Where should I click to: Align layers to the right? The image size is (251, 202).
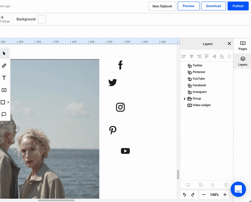point(199,56)
